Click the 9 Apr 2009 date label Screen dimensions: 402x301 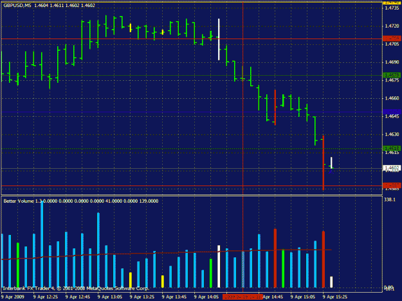coord(13,297)
